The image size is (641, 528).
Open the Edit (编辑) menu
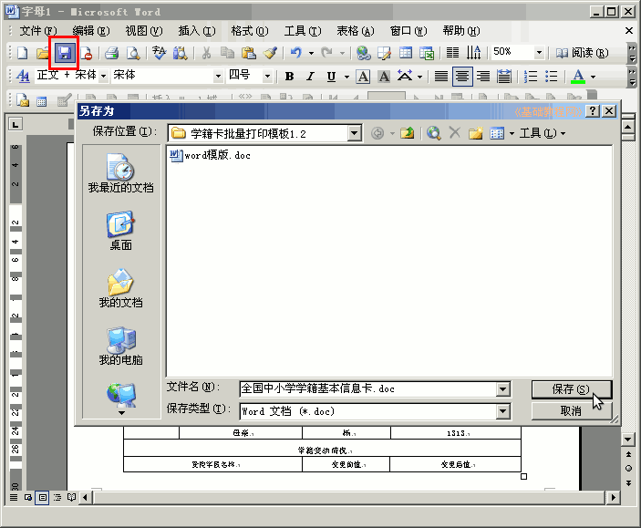click(x=91, y=31)
